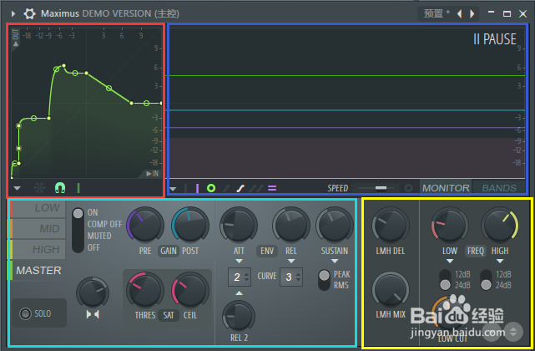Toggle the round button beside the SPEED slider
The image size is (535, 351).
408,188
